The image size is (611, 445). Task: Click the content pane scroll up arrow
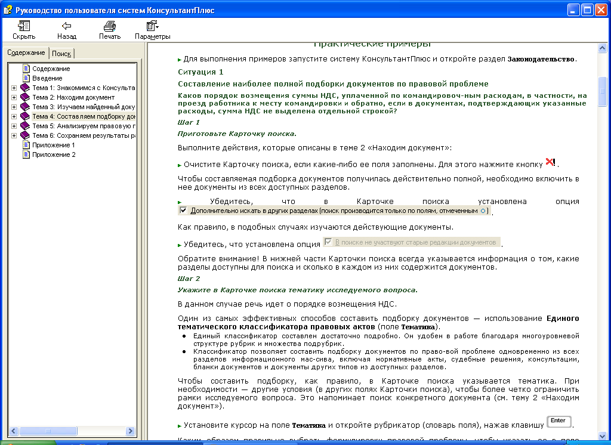click(x=602, y=48)
